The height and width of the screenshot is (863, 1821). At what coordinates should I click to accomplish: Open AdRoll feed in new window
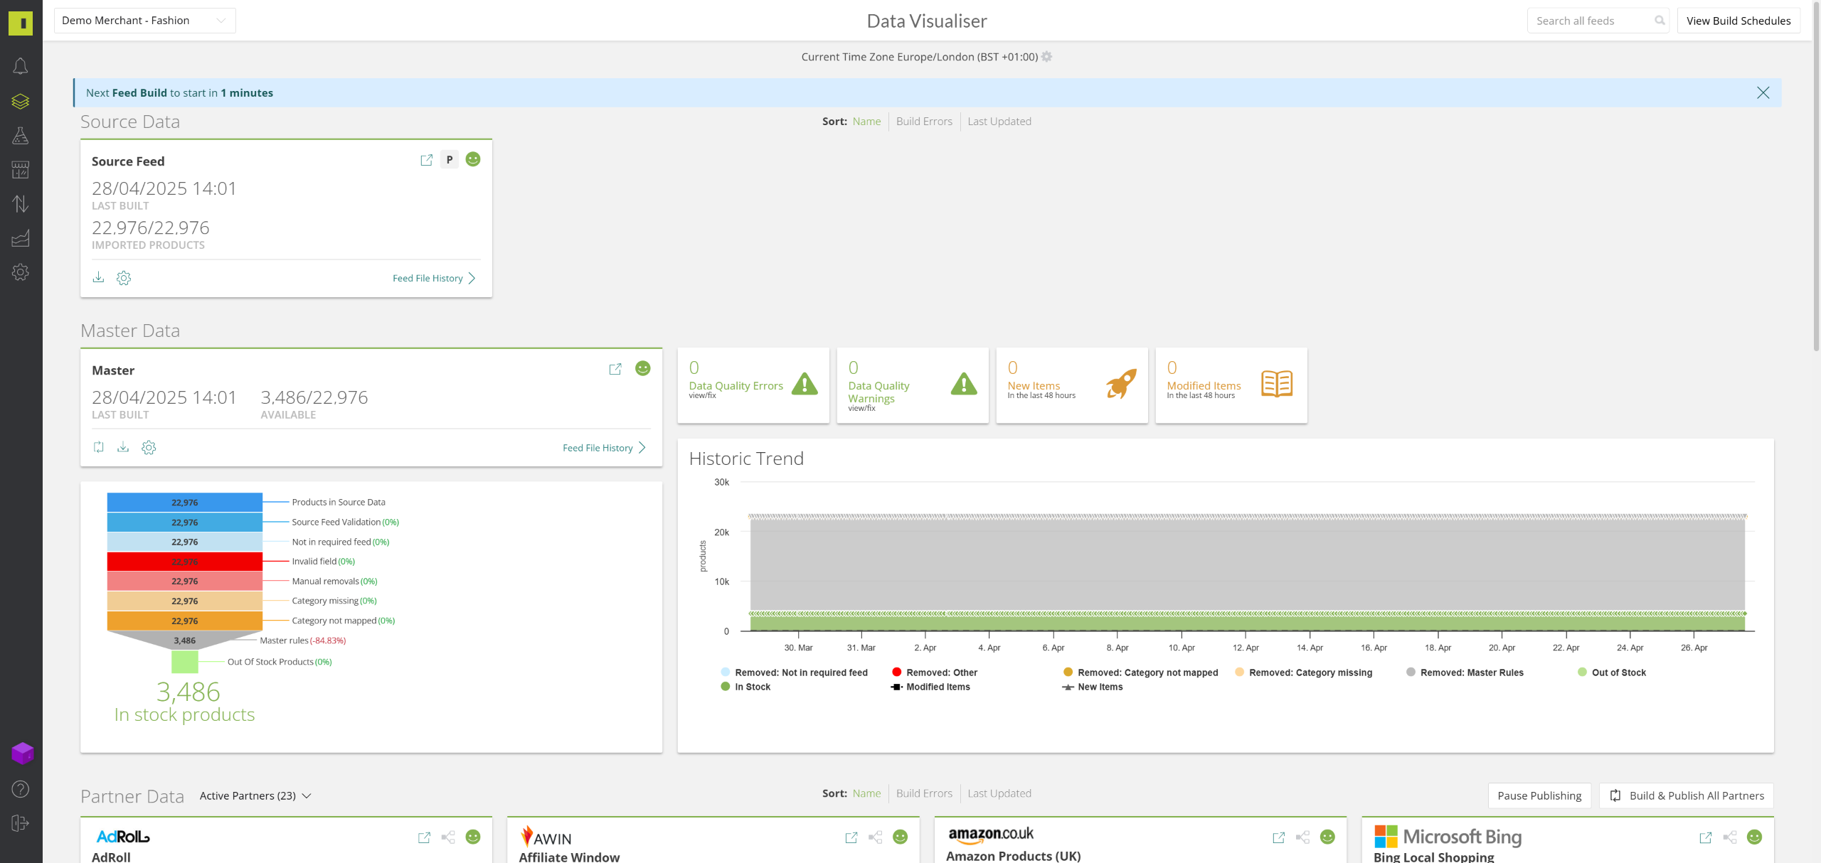424,837
